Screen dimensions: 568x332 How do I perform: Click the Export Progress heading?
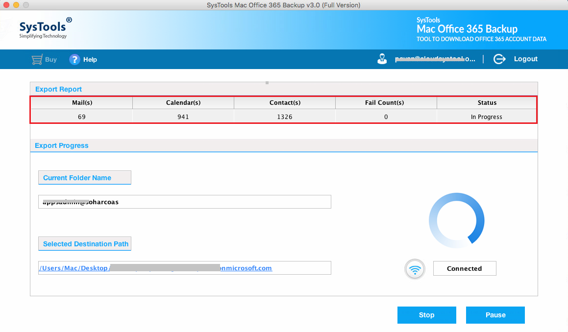[62, 145]
